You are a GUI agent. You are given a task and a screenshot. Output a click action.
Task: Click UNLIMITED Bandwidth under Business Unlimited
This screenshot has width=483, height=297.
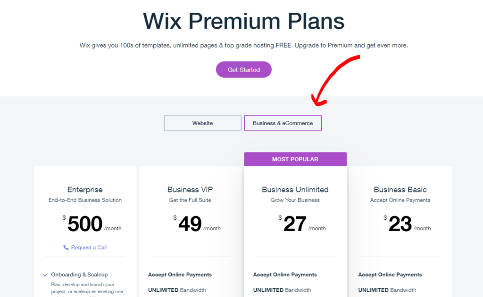coord(282,290)
